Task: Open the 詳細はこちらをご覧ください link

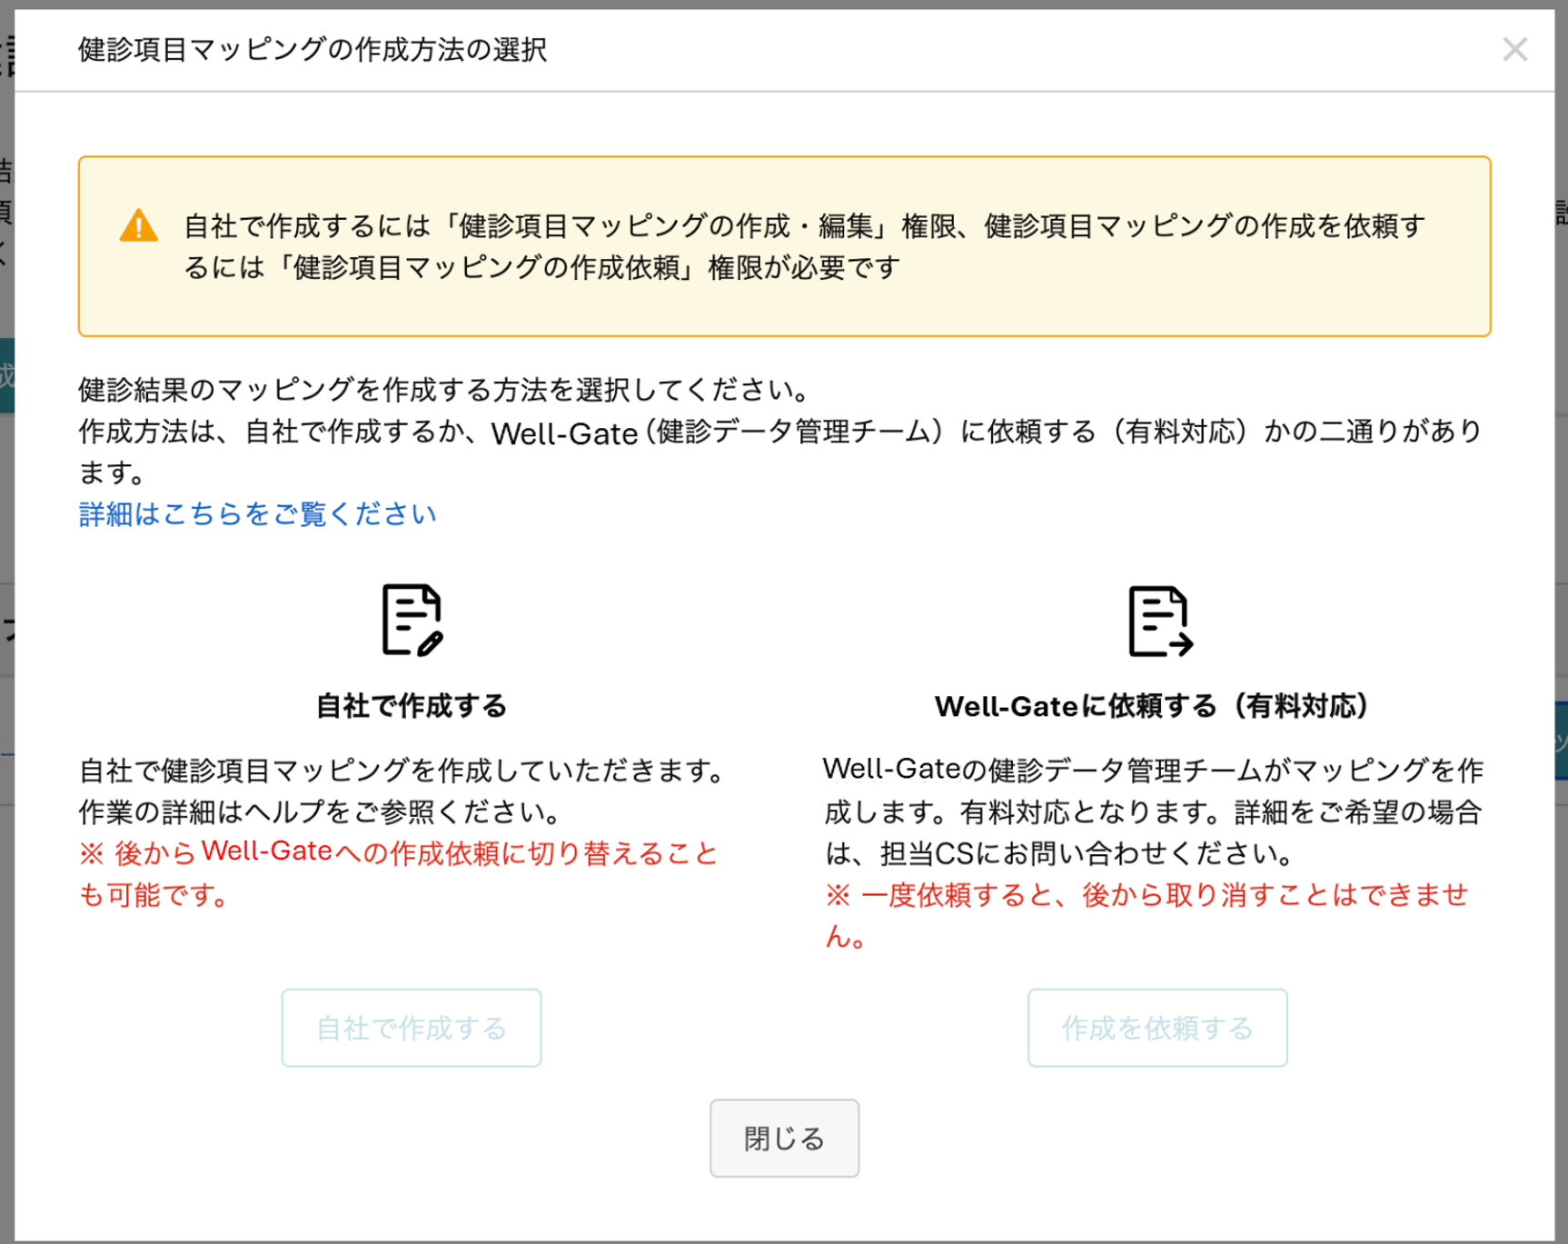Action: point(257,514)
